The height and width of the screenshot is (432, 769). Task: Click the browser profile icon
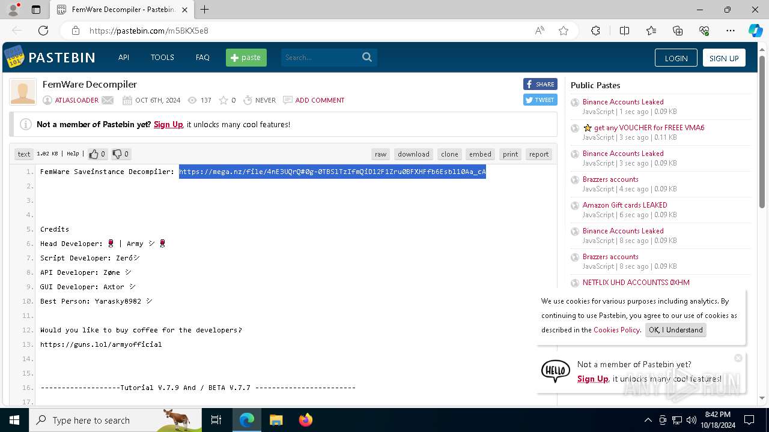click(x=13, y=10)
